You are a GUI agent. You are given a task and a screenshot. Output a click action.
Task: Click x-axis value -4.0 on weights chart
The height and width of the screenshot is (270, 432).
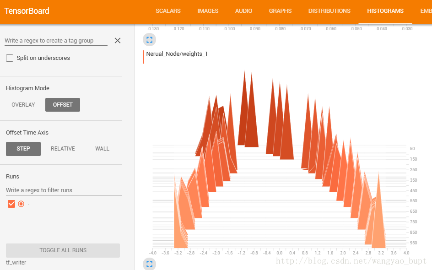(x=153, y=253)
